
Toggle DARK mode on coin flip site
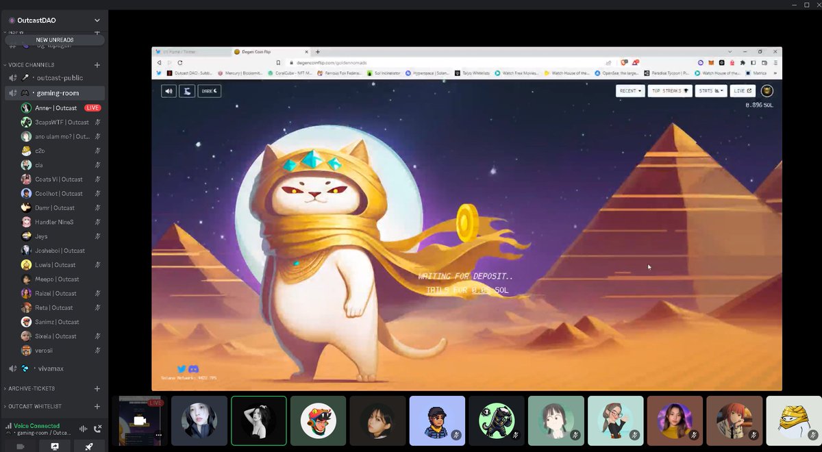click(210, 90)
